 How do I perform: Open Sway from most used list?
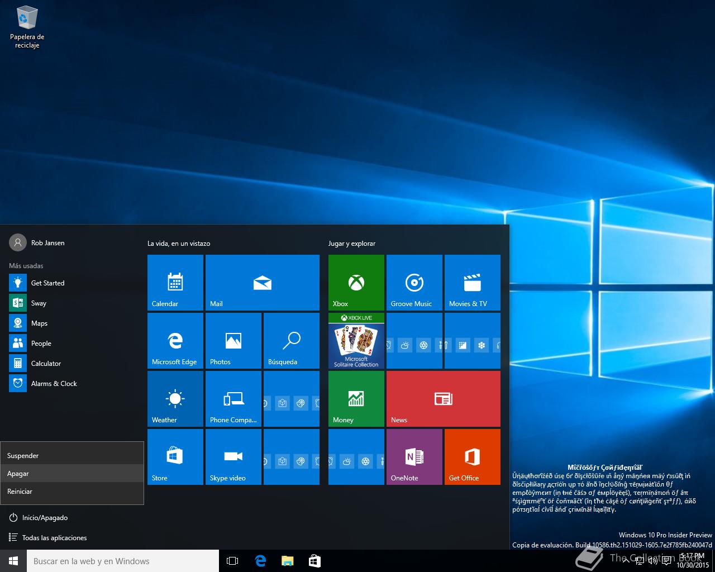[x=71, y=303]
